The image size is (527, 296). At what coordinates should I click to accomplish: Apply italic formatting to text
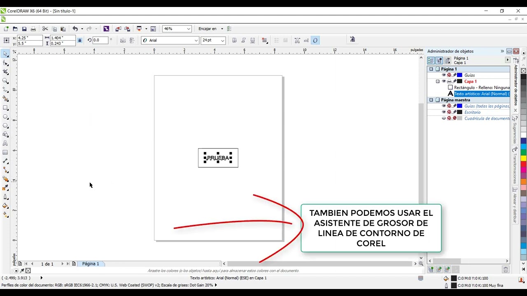pos(243,40)
